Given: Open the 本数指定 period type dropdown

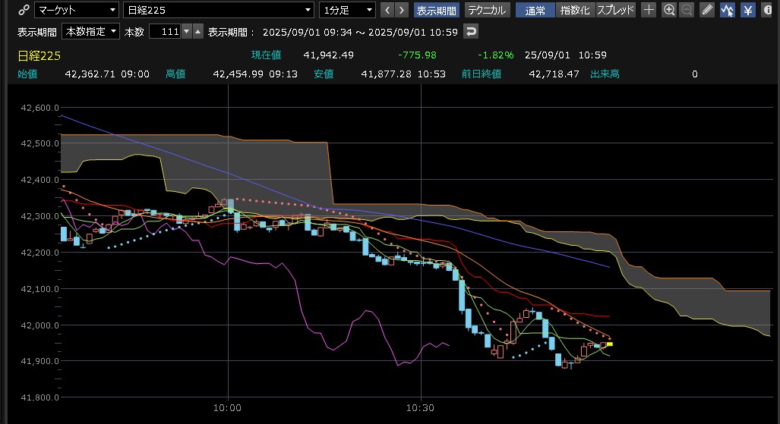Looking at the screenshot, I should [x=90, y=32].
